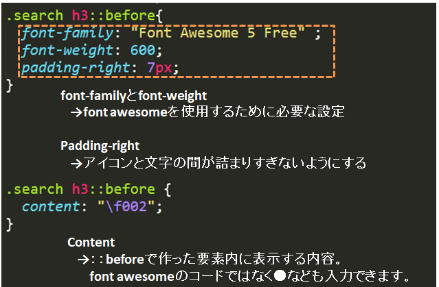439x287 pixels.
Task: Click the "Content" annotation heading
Action: [91, 242]
